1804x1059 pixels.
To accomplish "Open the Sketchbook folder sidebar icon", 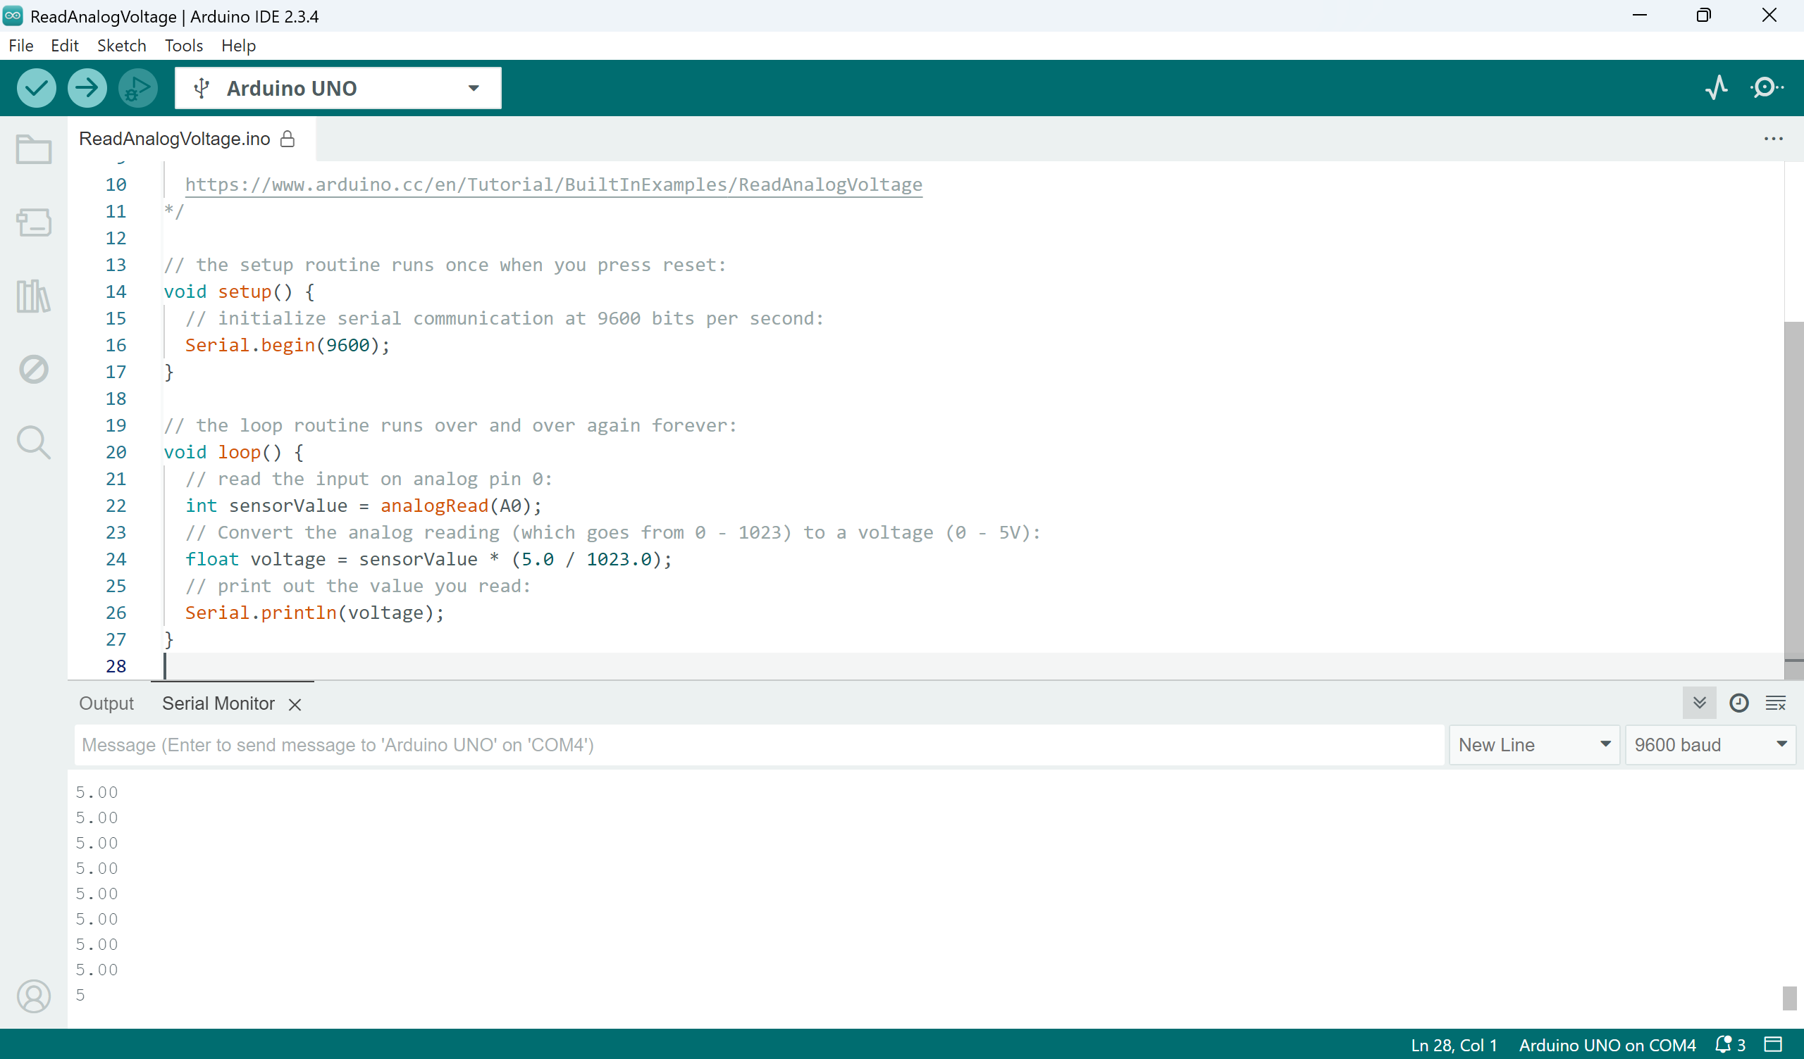I will pyautogui.click(x=34, y=149).
